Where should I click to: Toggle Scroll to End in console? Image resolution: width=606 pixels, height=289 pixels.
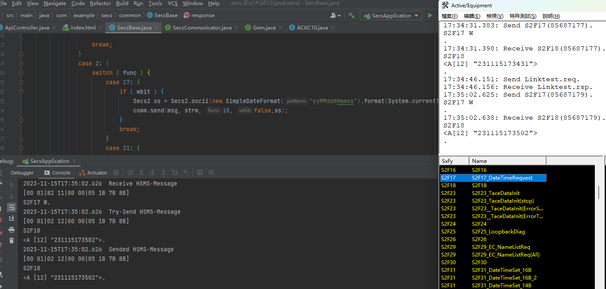coord(12,218)
